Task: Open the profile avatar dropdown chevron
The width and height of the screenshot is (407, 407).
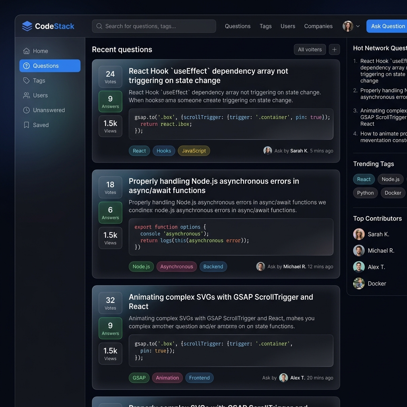Action: click(358, 26)
